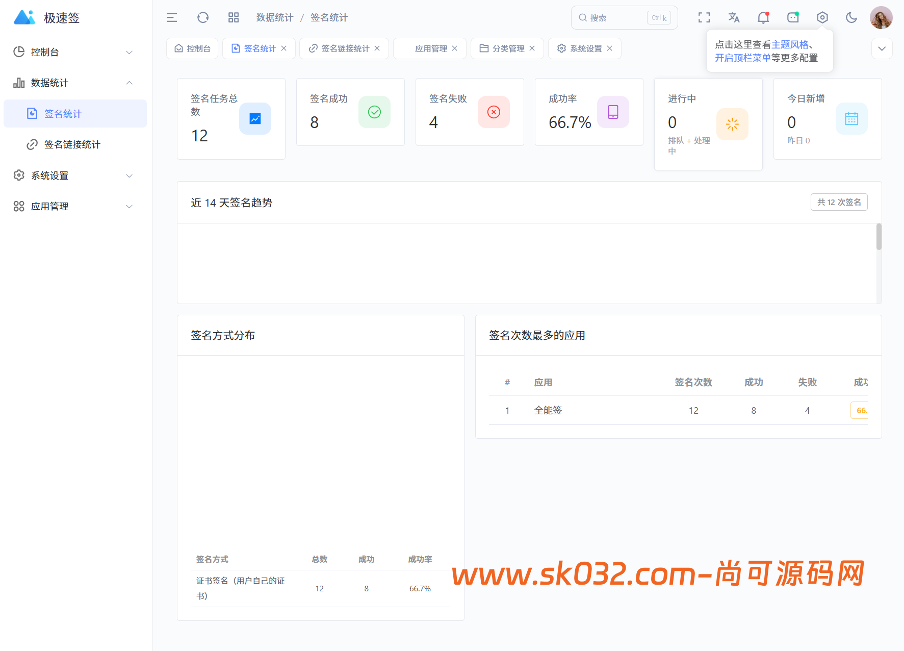Select 签名链接统计 in sidebar
This screenshot has width=904, height=651.
(75, 144)
